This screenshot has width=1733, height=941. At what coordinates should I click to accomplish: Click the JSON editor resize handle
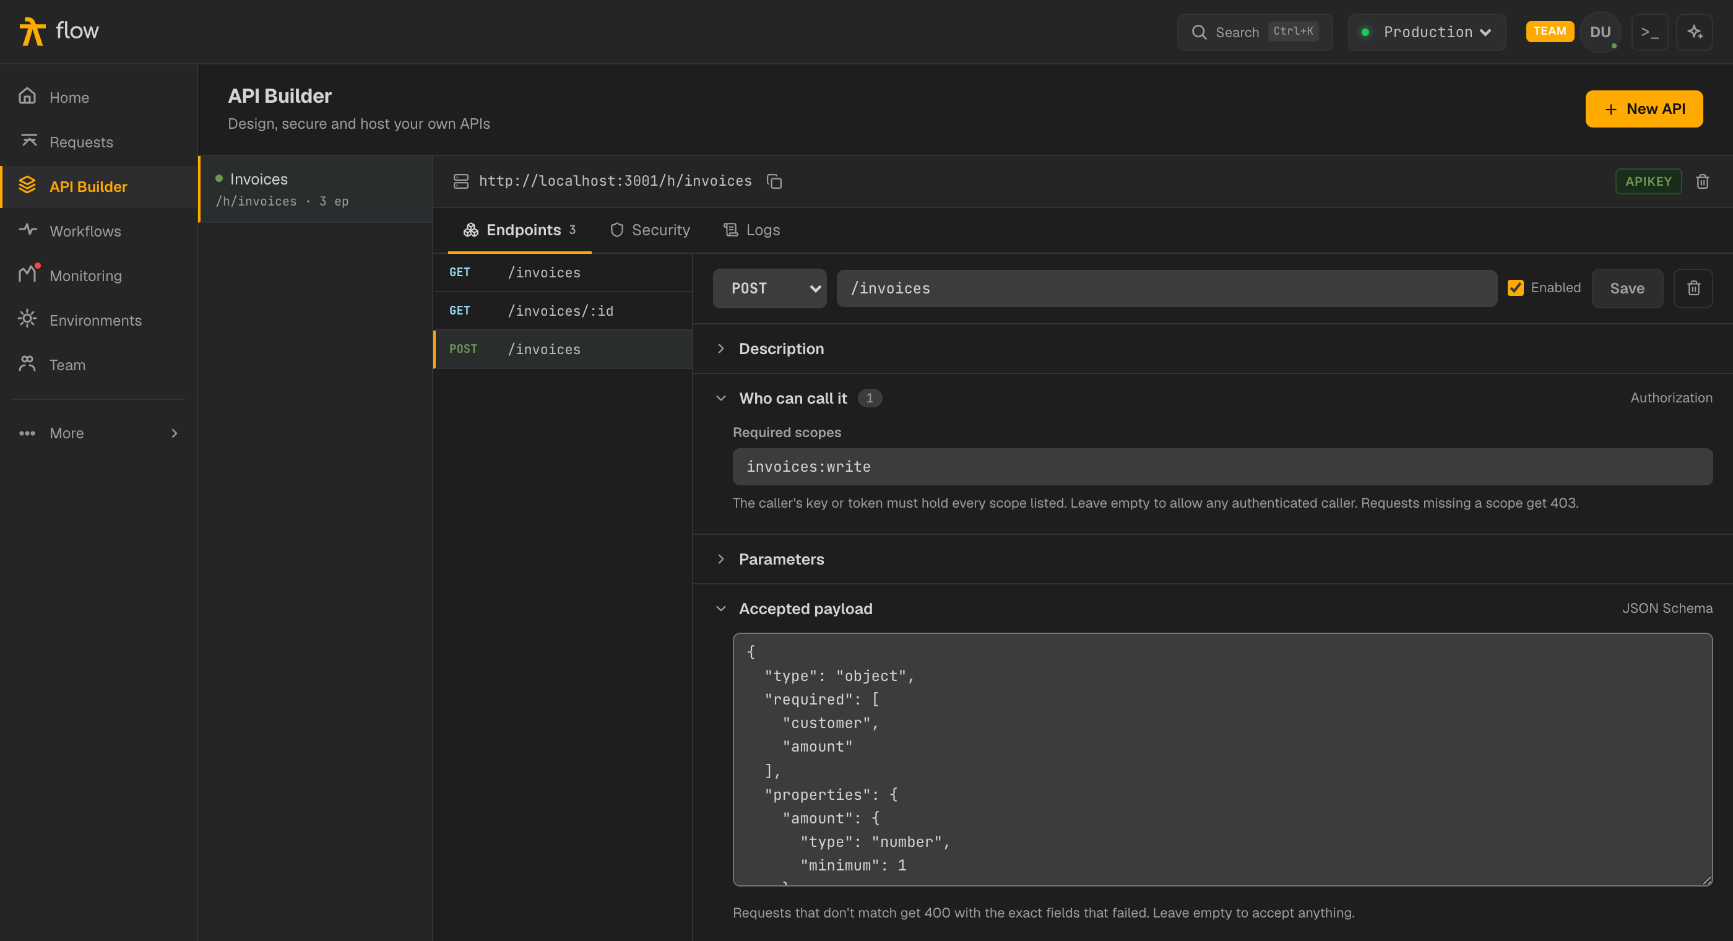1706,880
